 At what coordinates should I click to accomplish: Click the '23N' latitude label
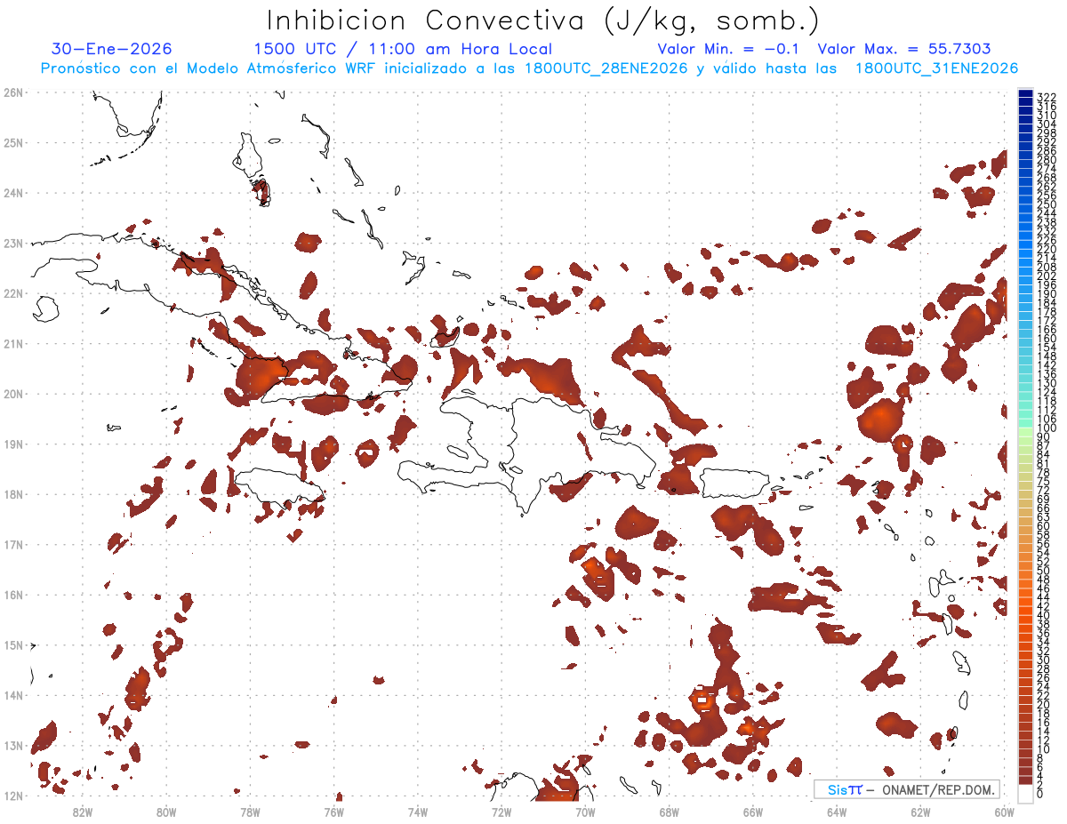point(13,243)
